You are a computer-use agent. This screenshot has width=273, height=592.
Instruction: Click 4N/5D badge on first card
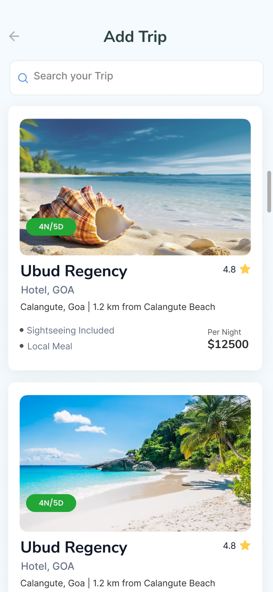(51, 227)
